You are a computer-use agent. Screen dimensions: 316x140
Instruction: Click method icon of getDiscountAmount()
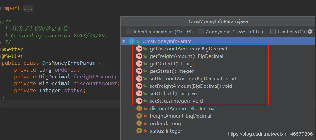[139, 49]
